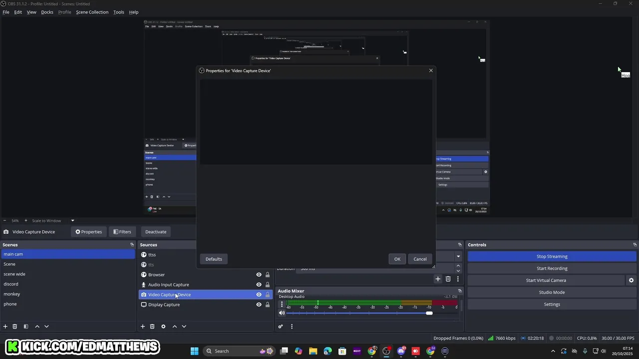Open Desktop Audio channel options dots
This screenshot has width=639, height=359.
[x=282, y=304]
